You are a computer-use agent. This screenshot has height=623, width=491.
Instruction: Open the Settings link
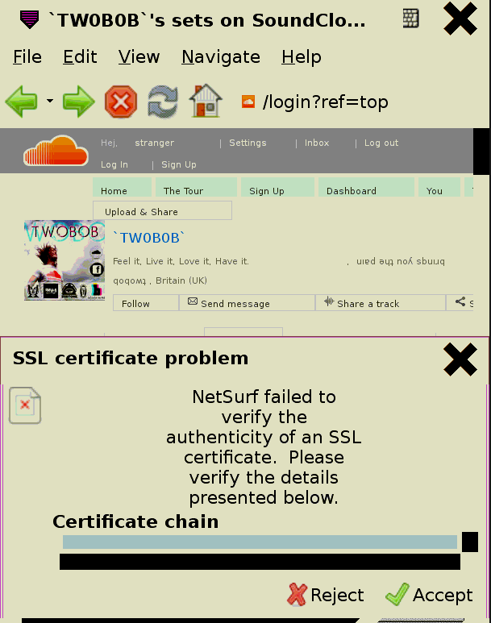click(248, 143)
